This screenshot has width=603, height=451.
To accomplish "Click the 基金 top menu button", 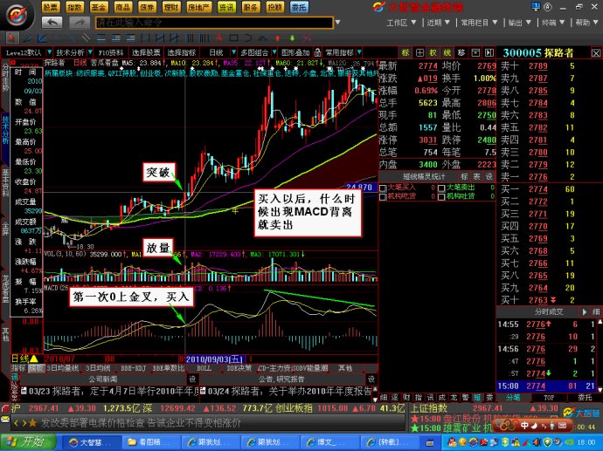I will [99, 7].
